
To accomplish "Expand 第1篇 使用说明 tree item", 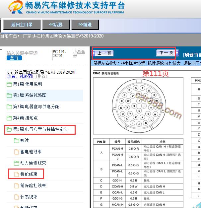I will click(28, 84).
